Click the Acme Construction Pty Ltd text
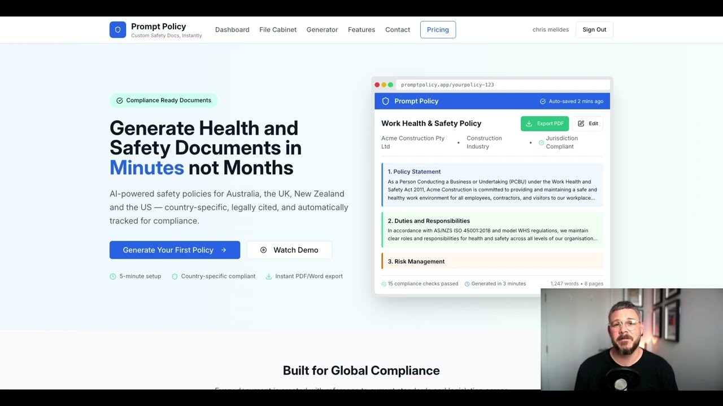The height and width of the screenshot is (406, 723). (x=413, y=142)
